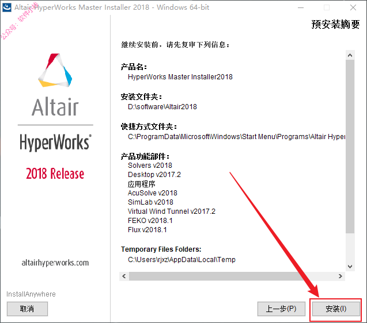
Task: Select the text HyperWorks Master Installer2018
Action: pyautogui.click(x=180, y=77)
